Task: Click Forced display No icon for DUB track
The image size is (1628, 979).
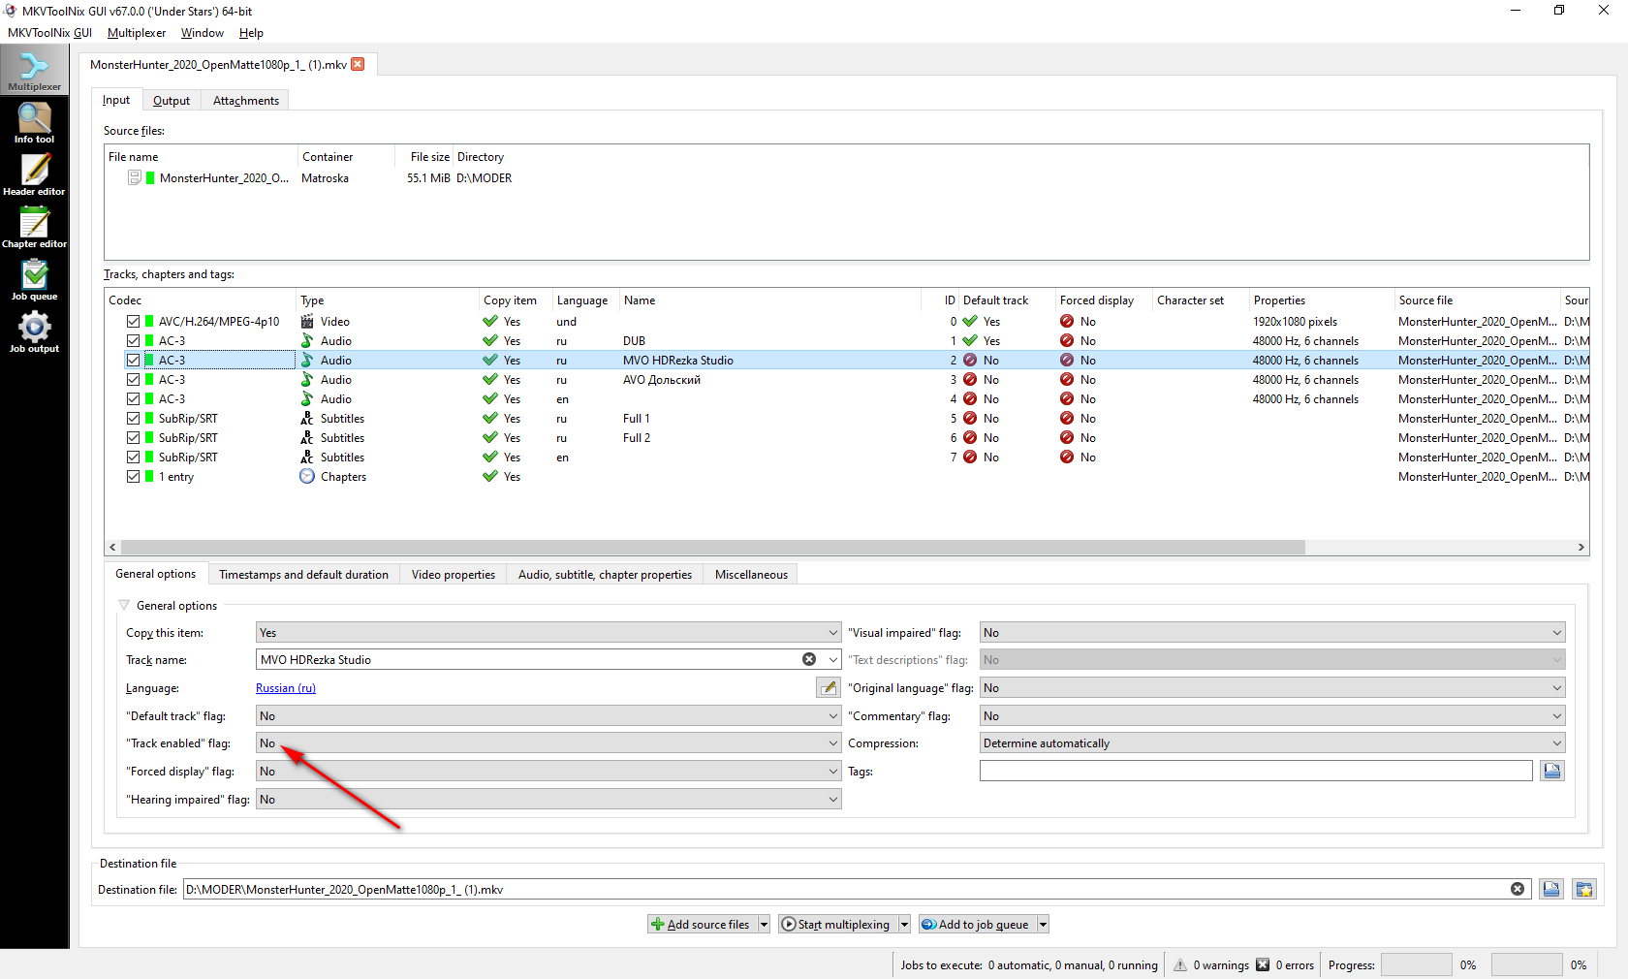Action: (1067, 340)
